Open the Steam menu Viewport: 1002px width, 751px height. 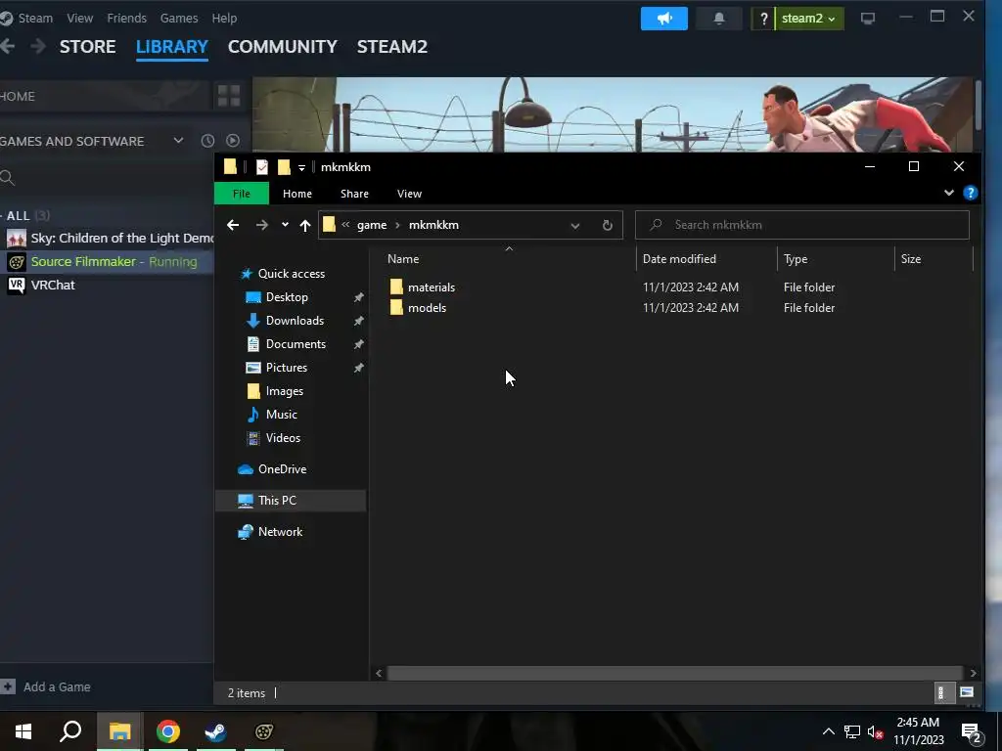(x=35, y=18)
